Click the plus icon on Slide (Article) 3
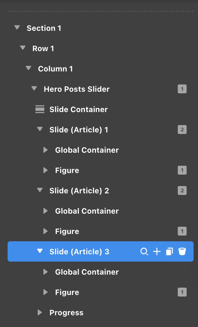The width and height of the screenshot is (198, 327). (157, 252)
